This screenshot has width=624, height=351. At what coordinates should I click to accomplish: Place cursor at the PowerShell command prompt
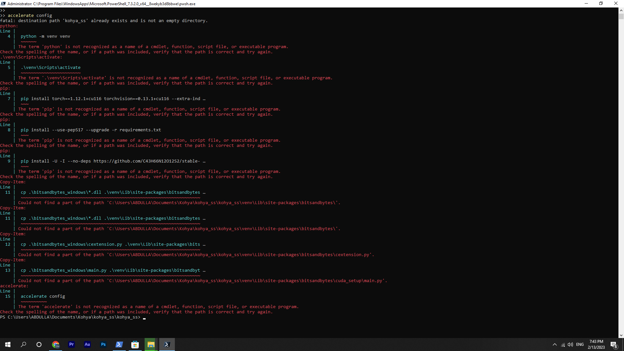coord(144,317)
